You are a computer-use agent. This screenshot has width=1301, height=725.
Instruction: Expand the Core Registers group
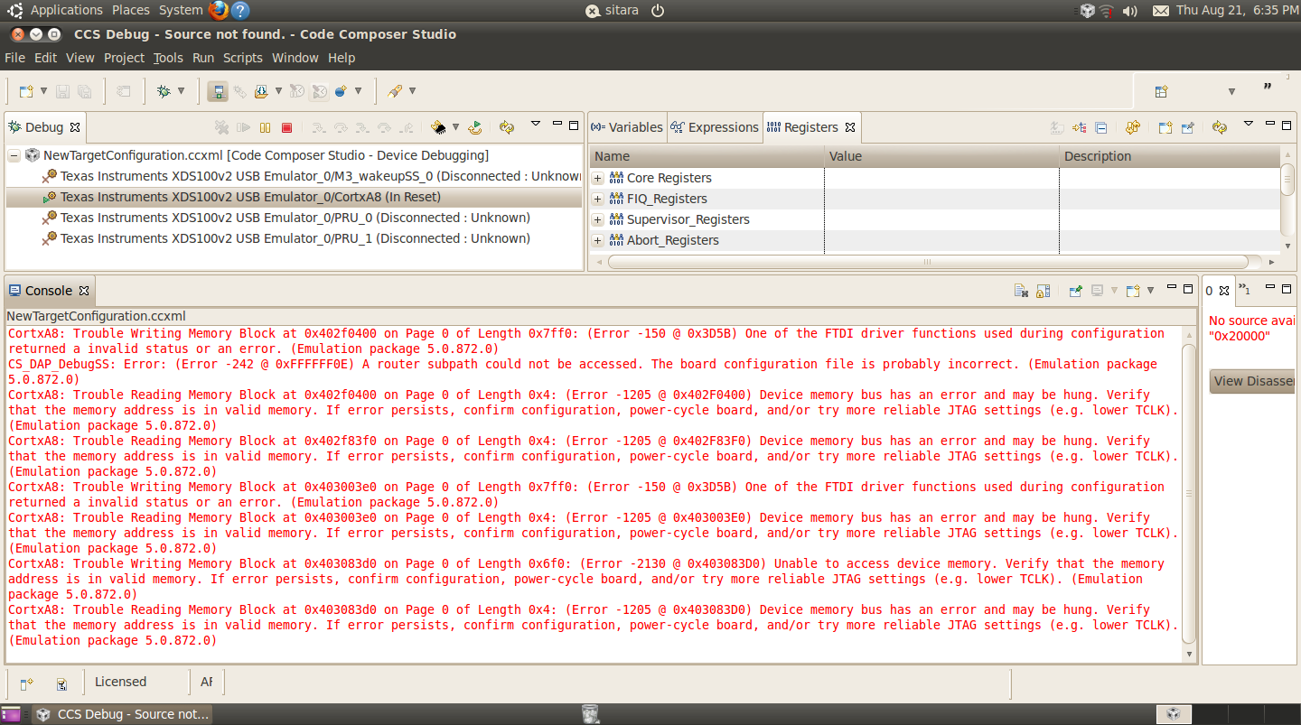597,178
